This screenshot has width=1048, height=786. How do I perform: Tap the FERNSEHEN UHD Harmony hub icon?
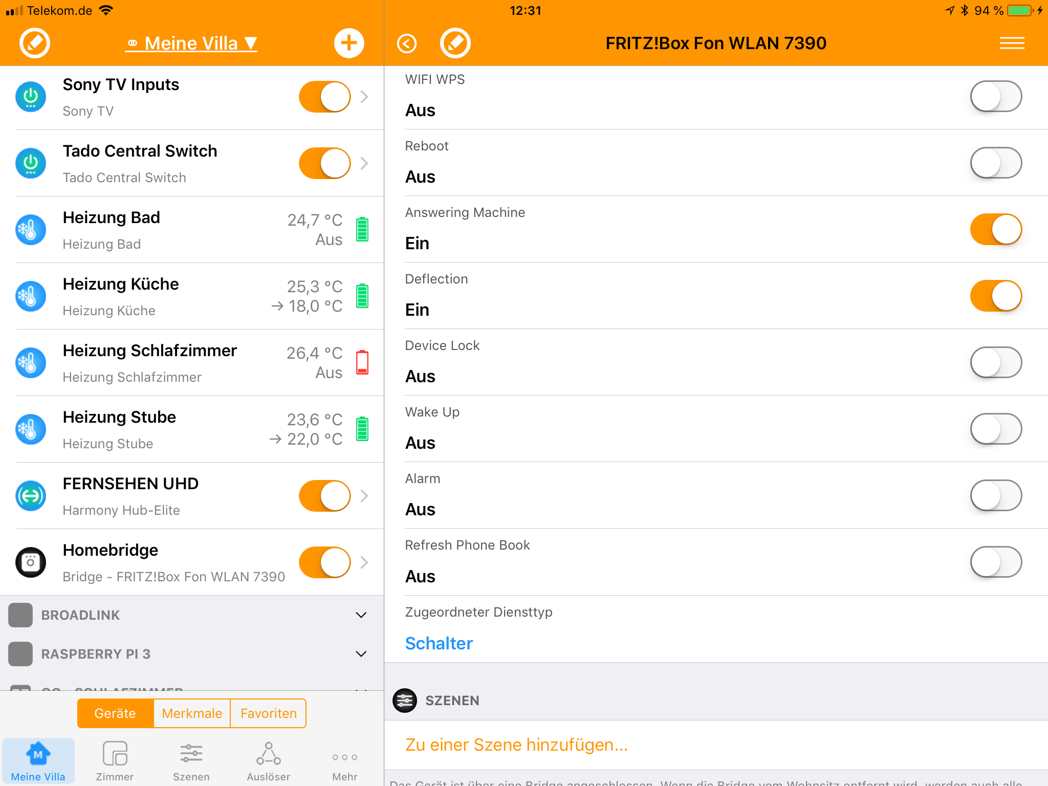pyautogui.click(x=31, y=495)
